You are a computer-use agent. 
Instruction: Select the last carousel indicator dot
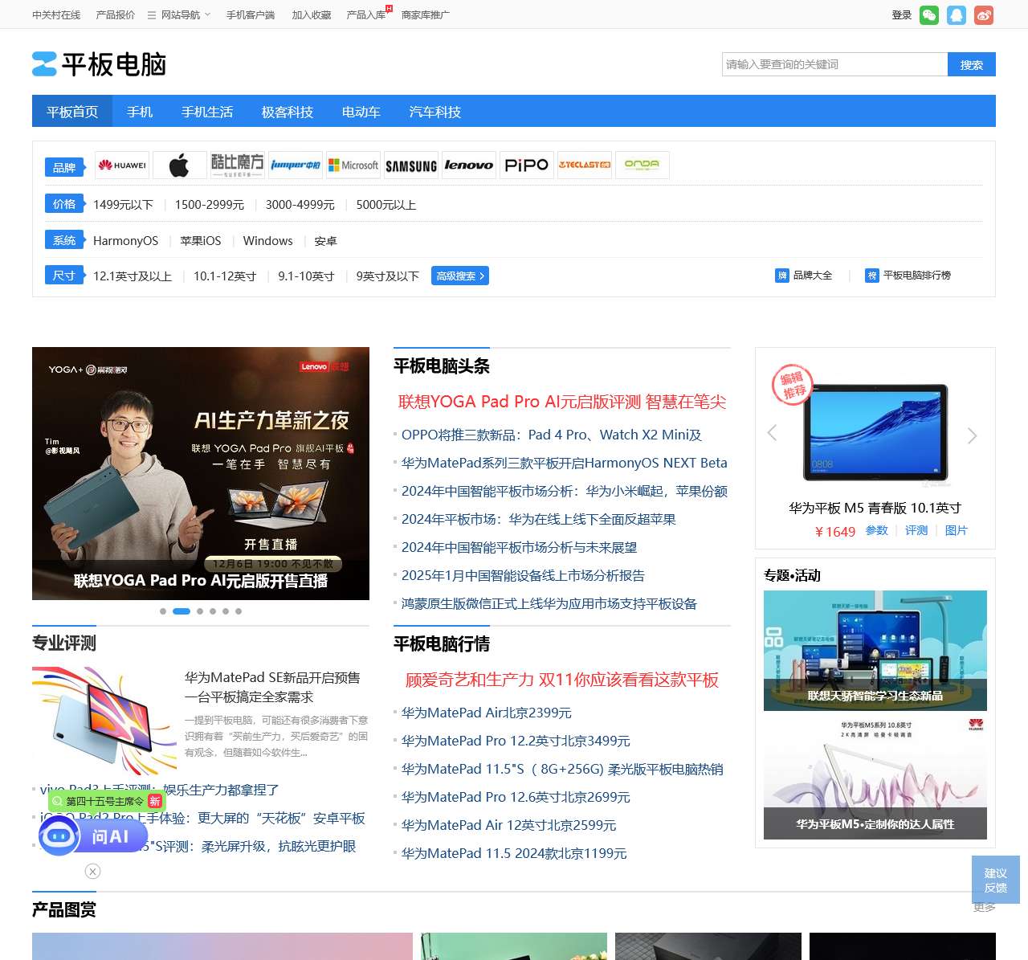(x=239, y=611)
